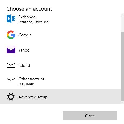Click the scrollbar up arrow
The width and height of the screenshot is (124, 124).
point(122,15)
